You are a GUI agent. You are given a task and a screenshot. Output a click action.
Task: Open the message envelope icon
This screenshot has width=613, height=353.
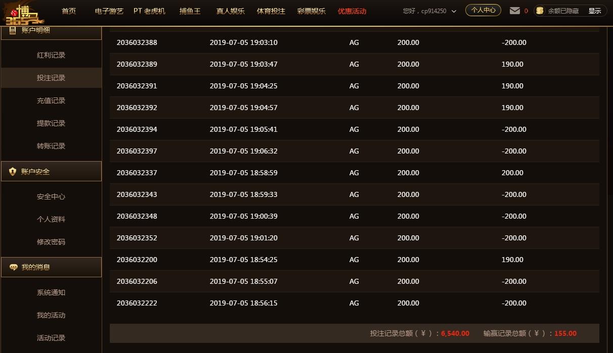pos(513,10)
